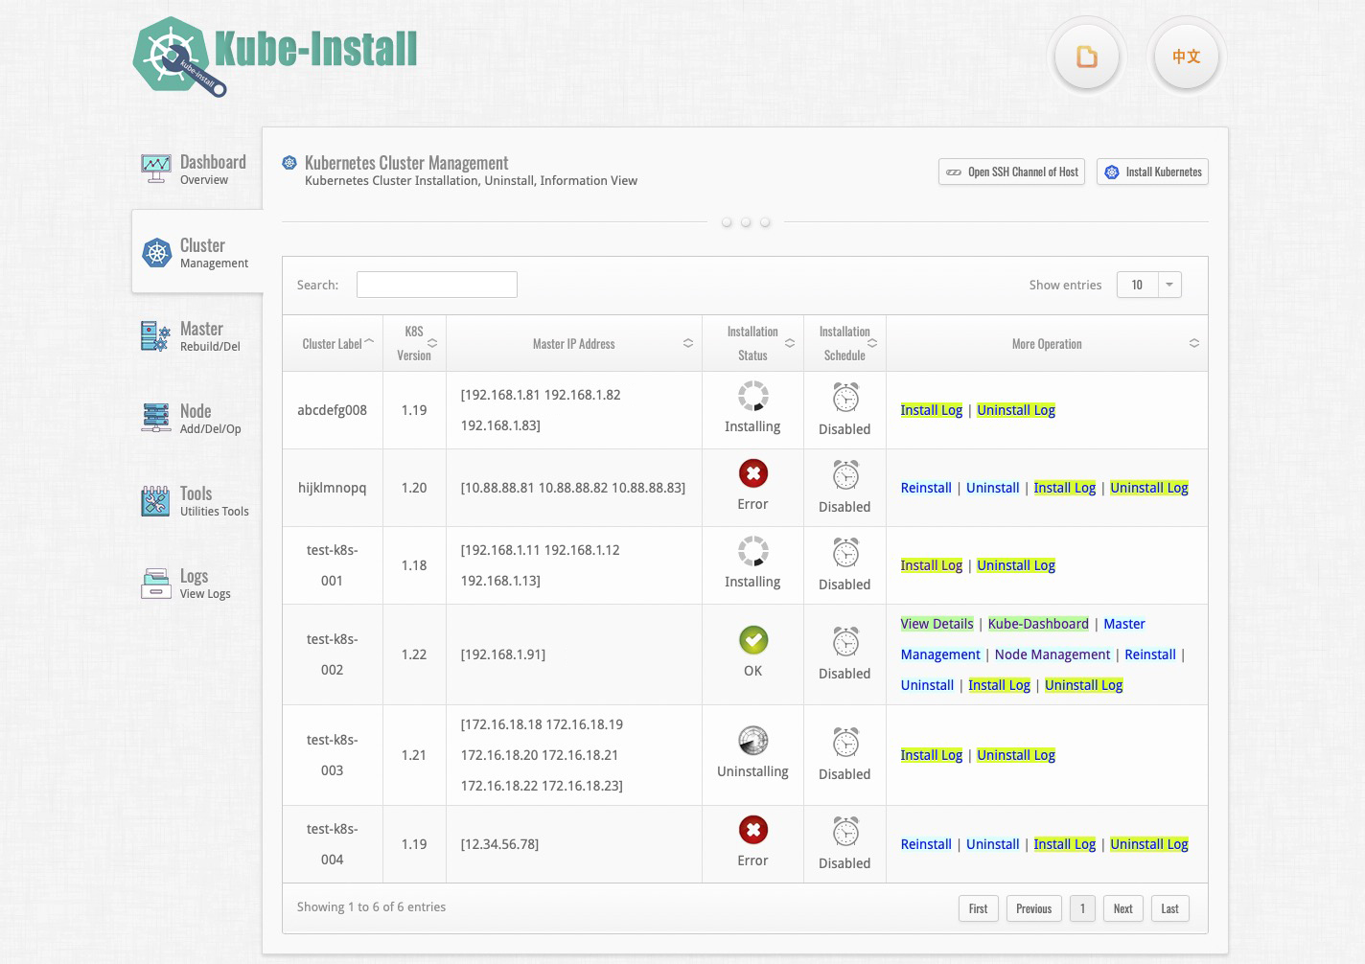
Task: Go to Last page
Action: click(x=1170, y=908)
